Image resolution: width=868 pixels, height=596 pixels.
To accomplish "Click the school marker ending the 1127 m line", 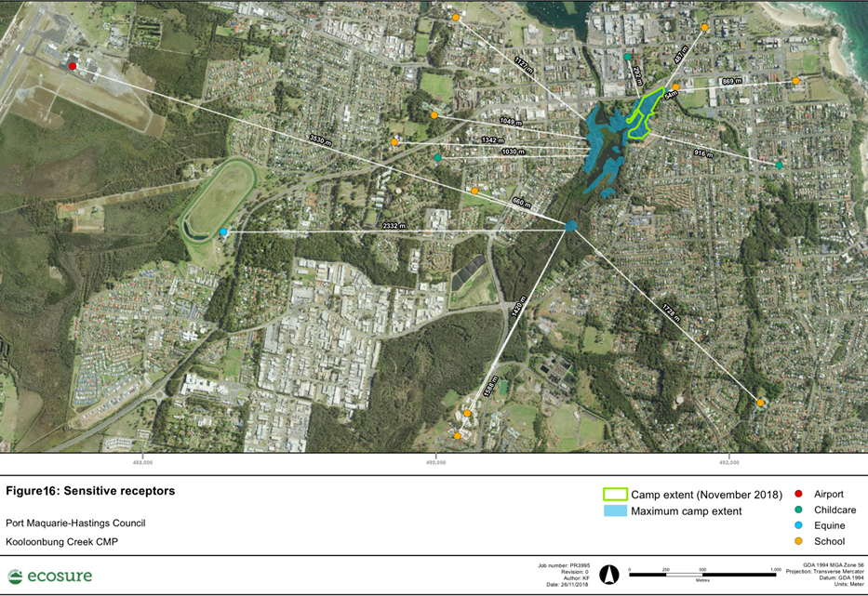I will point(456,18).
